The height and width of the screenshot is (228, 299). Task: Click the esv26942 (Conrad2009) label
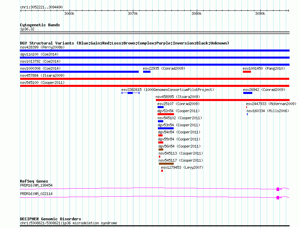(264, 90)
